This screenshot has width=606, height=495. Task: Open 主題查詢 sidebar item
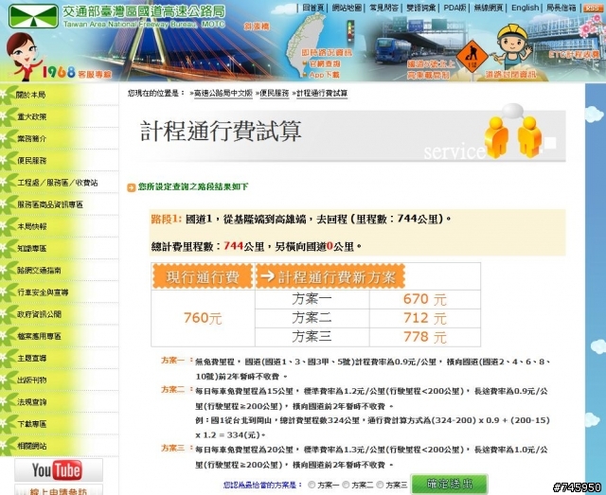31,358
